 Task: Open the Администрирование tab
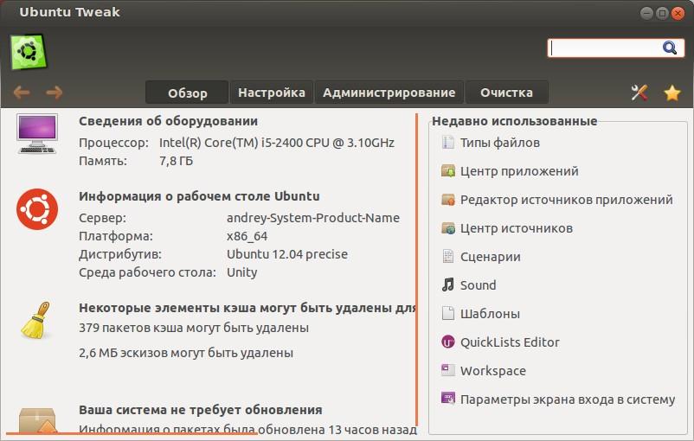coord(389,93)
